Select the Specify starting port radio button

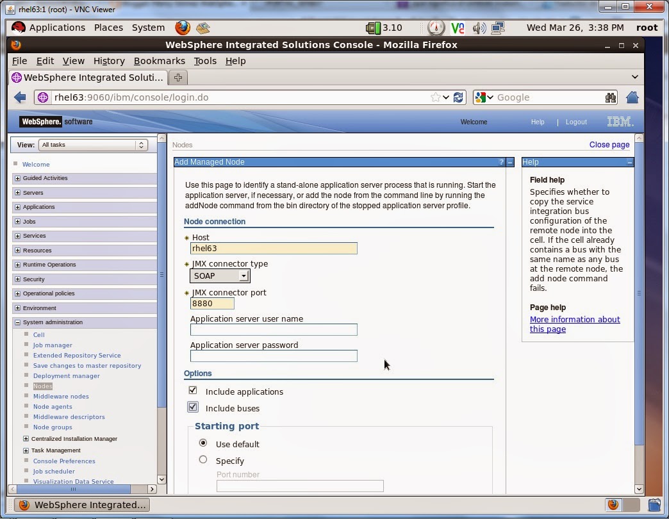(x=203, y=459)
